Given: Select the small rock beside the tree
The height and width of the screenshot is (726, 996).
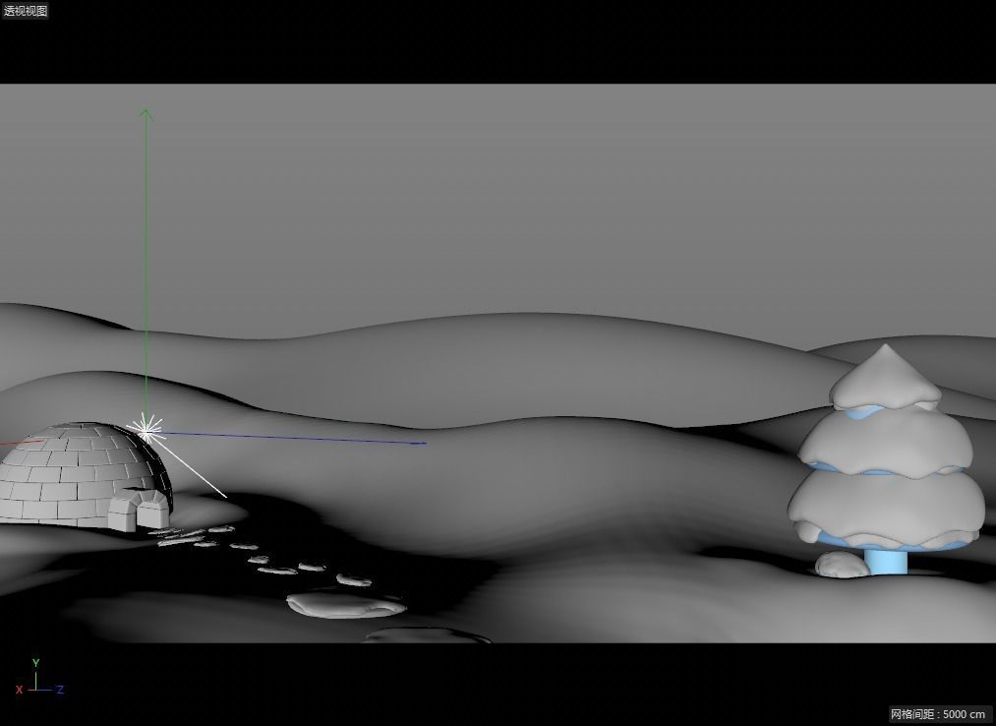Looking at the screenshot, I should click(842, 566).
